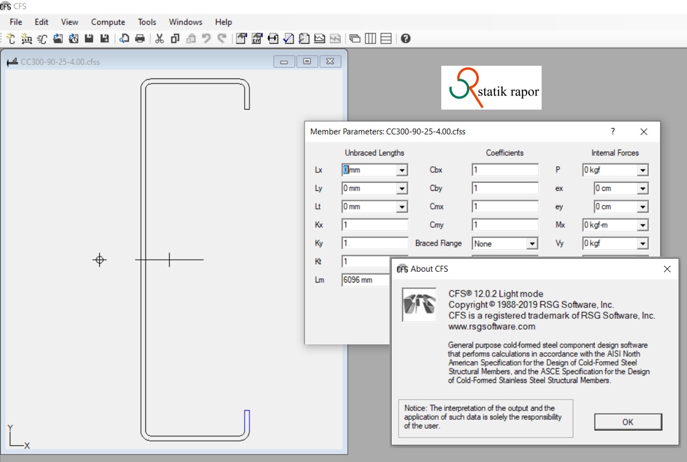
Task: Click the Ky input field
Action: point(374,243)
